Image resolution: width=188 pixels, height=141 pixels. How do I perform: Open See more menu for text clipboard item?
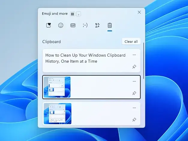134,55
